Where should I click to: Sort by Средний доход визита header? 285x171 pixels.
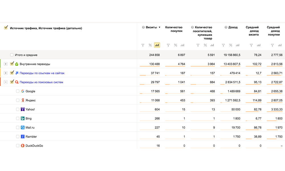(x=252, y=31)
